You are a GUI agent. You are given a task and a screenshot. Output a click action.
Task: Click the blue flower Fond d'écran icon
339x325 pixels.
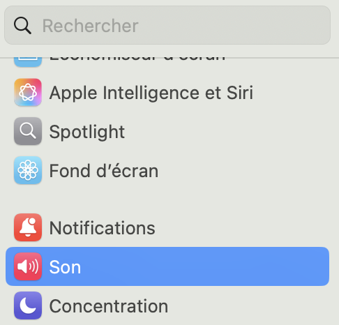[28, 170]
